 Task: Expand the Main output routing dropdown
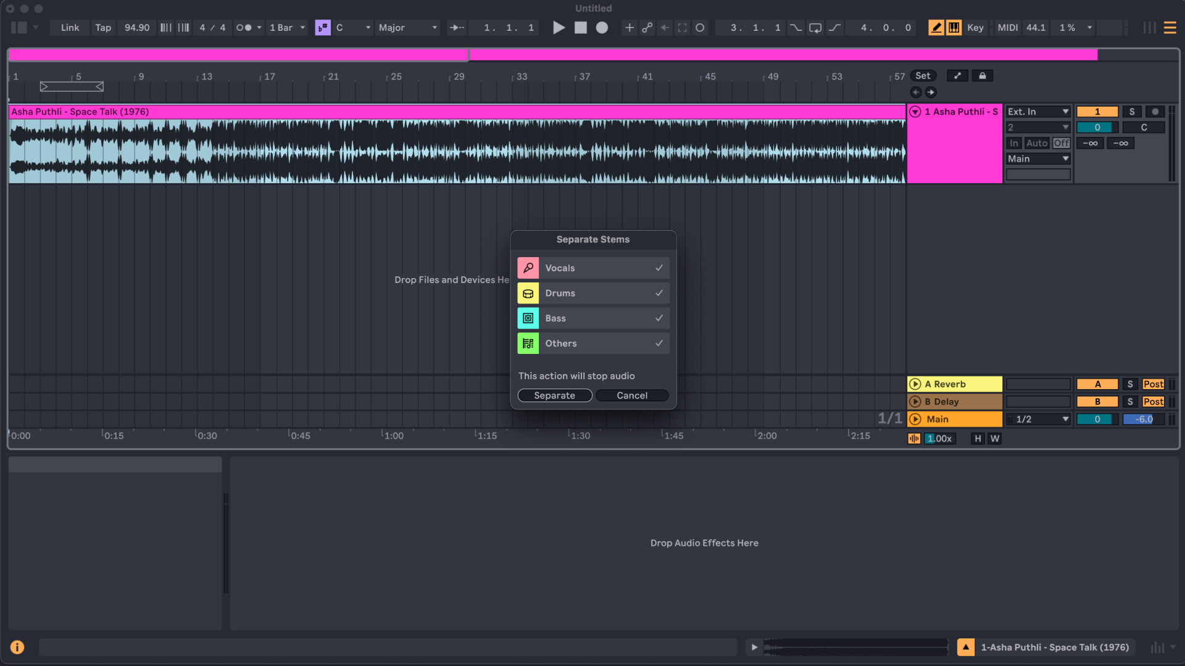click(1037, 158)
